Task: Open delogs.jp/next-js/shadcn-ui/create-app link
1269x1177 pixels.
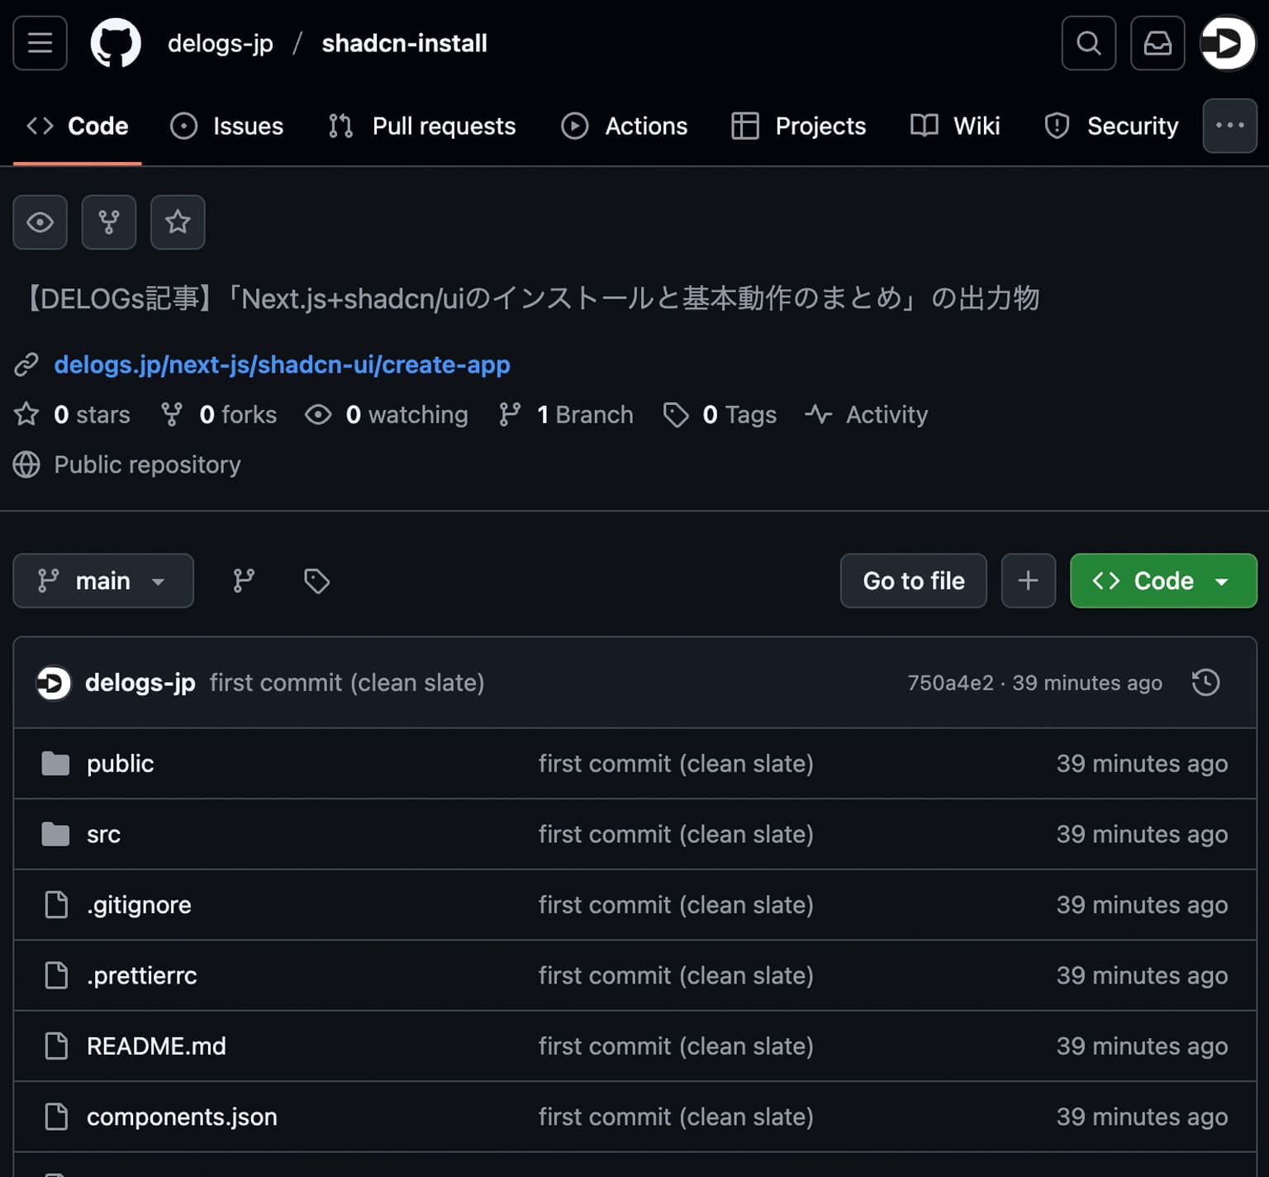Action: (283, 365)
